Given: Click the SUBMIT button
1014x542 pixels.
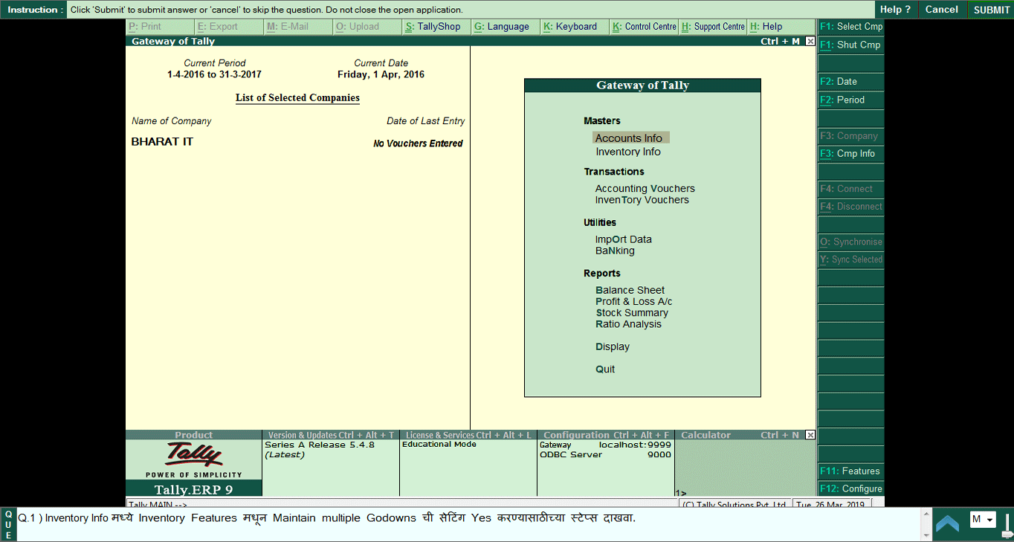Looking at the screenshot, I should coord(992,10).
